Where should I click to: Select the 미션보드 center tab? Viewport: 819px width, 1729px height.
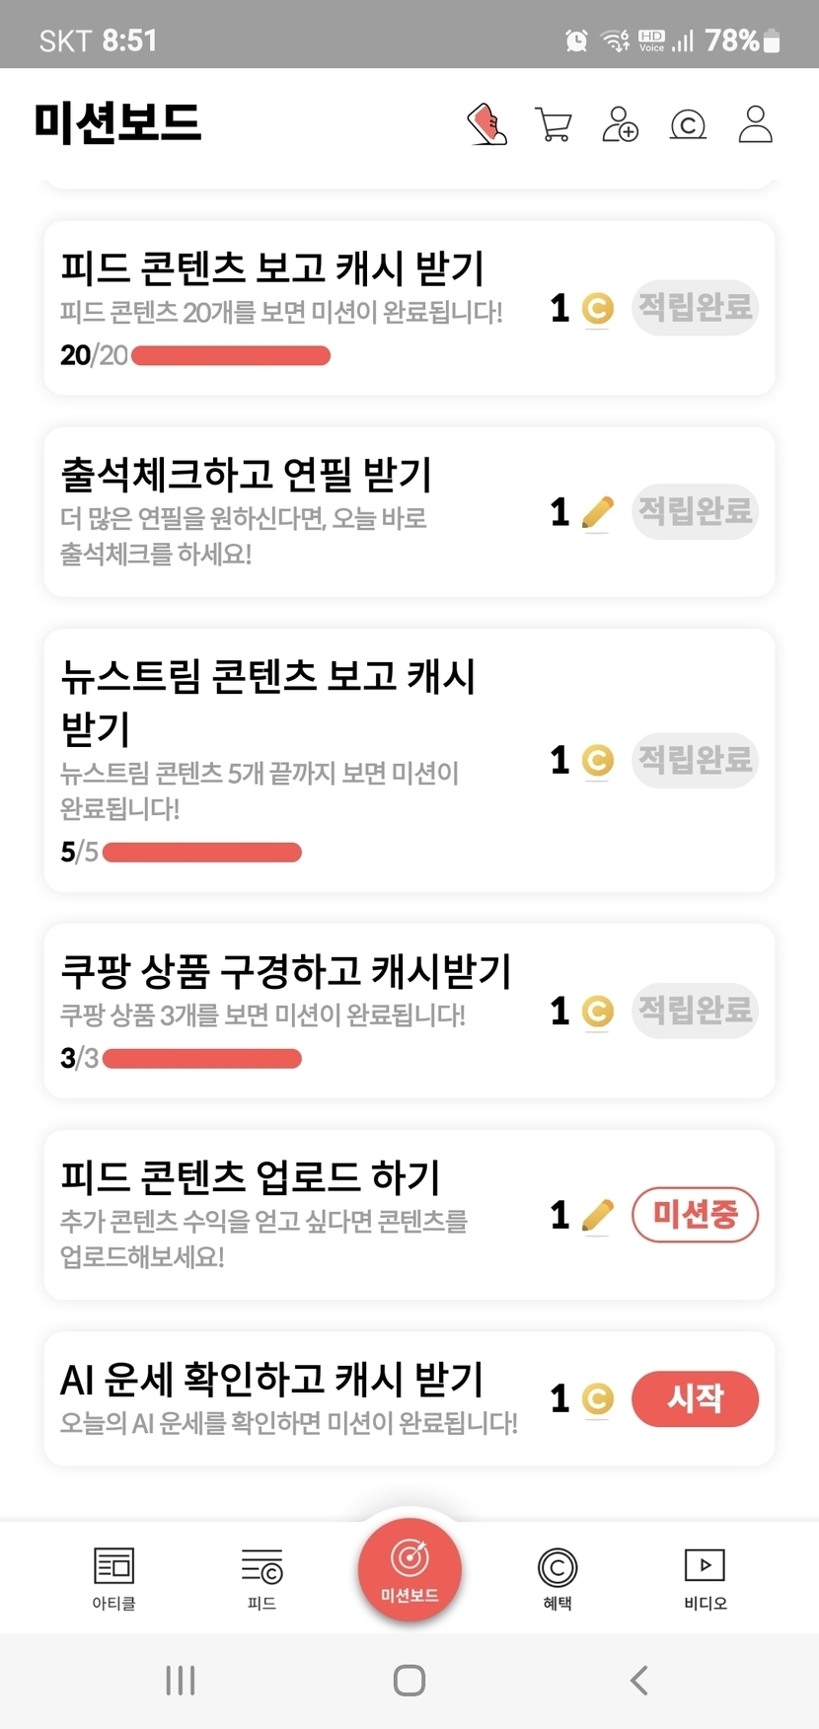pos(409,1570)
